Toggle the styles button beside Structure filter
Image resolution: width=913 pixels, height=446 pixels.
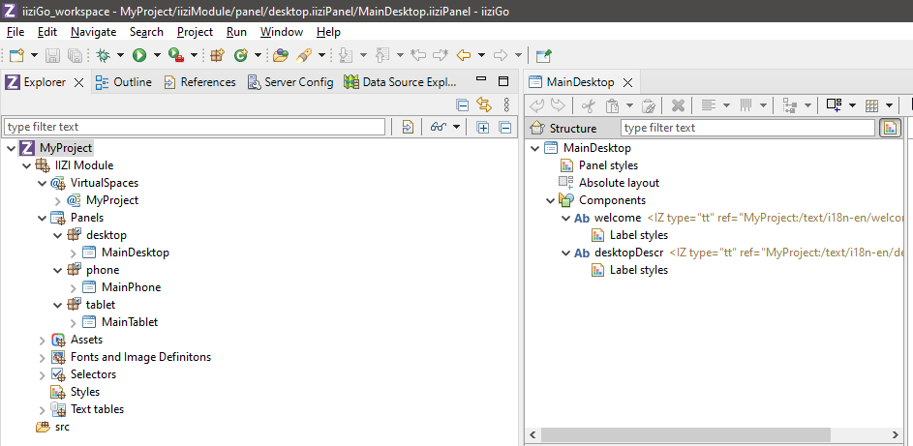click(890, 128)
